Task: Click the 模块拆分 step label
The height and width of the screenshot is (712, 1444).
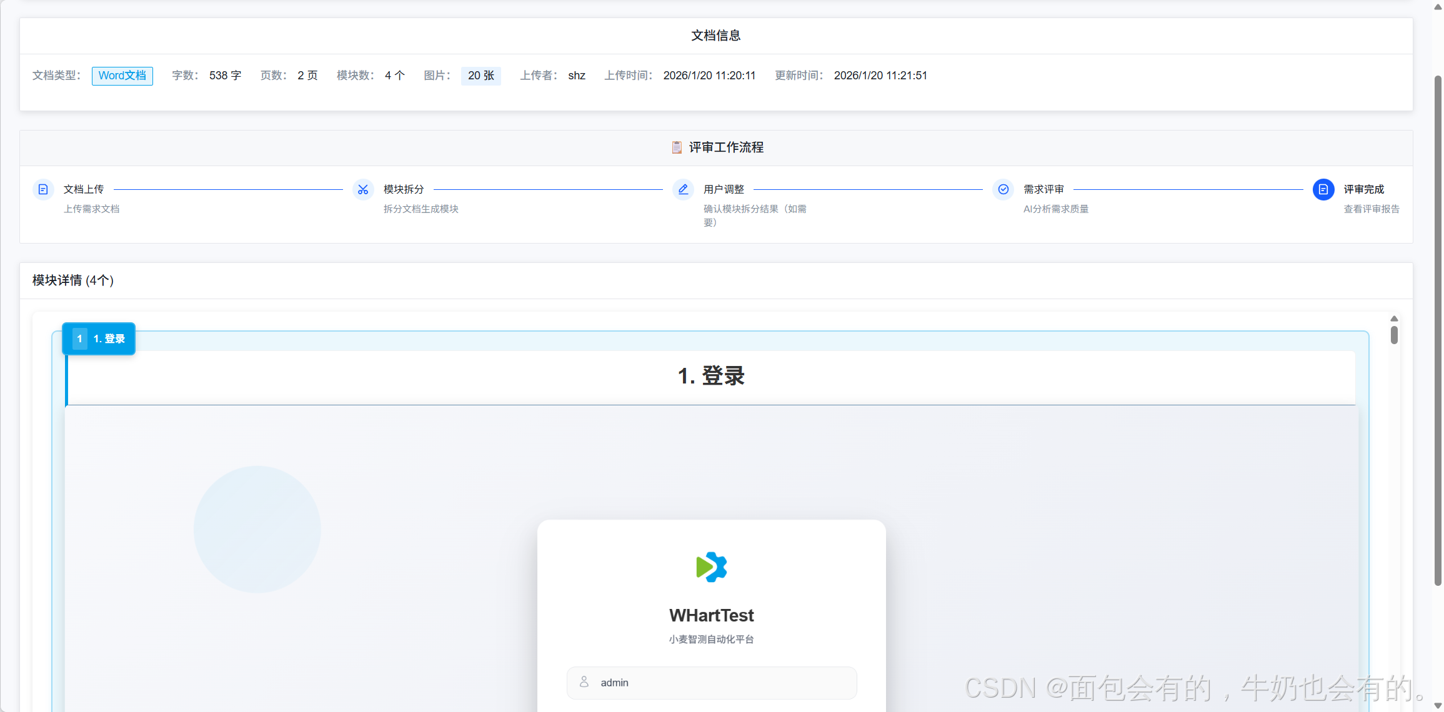Action: (x=404, y=189)
